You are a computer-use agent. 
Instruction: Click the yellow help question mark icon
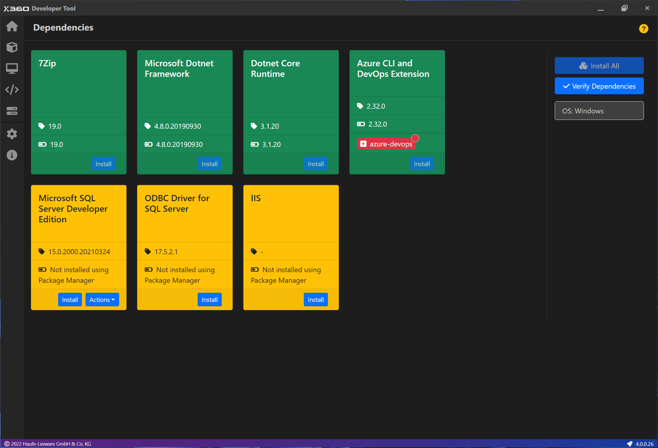[644, 29]
